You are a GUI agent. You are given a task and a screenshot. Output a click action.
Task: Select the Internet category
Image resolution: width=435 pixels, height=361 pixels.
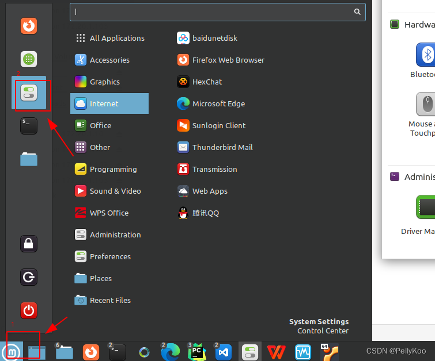(109, 103)
